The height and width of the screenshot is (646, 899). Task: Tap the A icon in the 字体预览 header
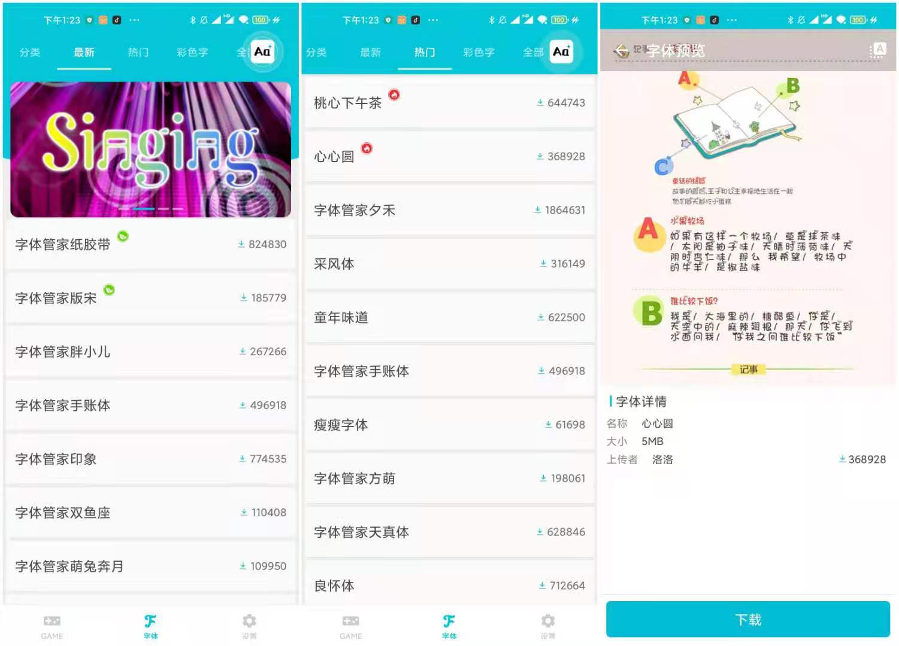tap(879, 50)
